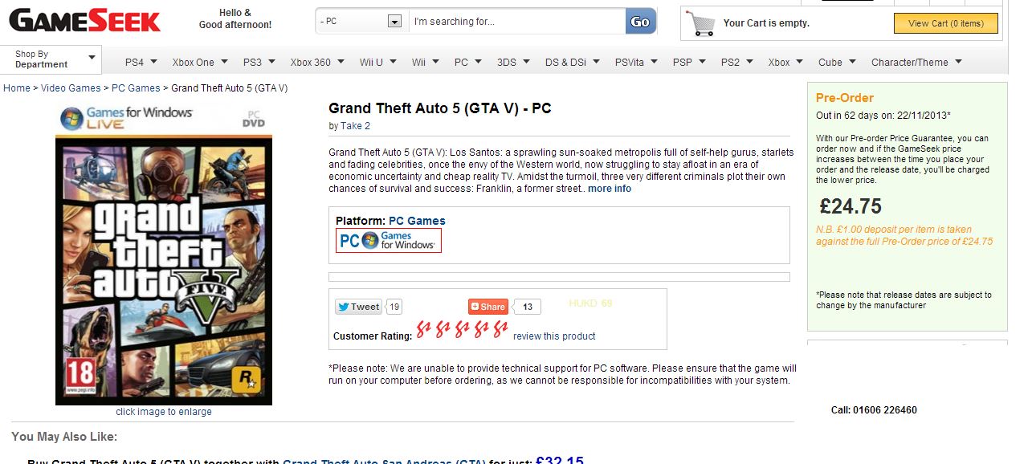1028x464 pixels.
Task: Click the 'Grand Theft Auto 5 (GTA V) - PC' title
Action: (x=440, y=108)
